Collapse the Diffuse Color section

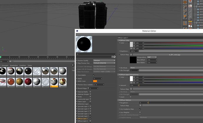tap(119, 40)
